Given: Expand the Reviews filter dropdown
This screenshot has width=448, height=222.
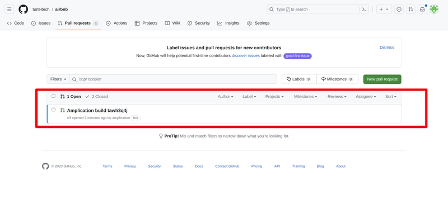Looking at the screenshot, I should coord(337,96).
